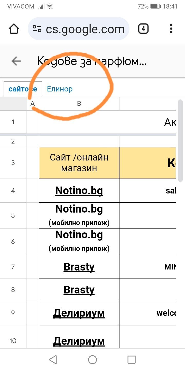The width and height of the screenshot is (185, 371).
Task: Select the сайтове sheet tab
Action: [23, 89]
